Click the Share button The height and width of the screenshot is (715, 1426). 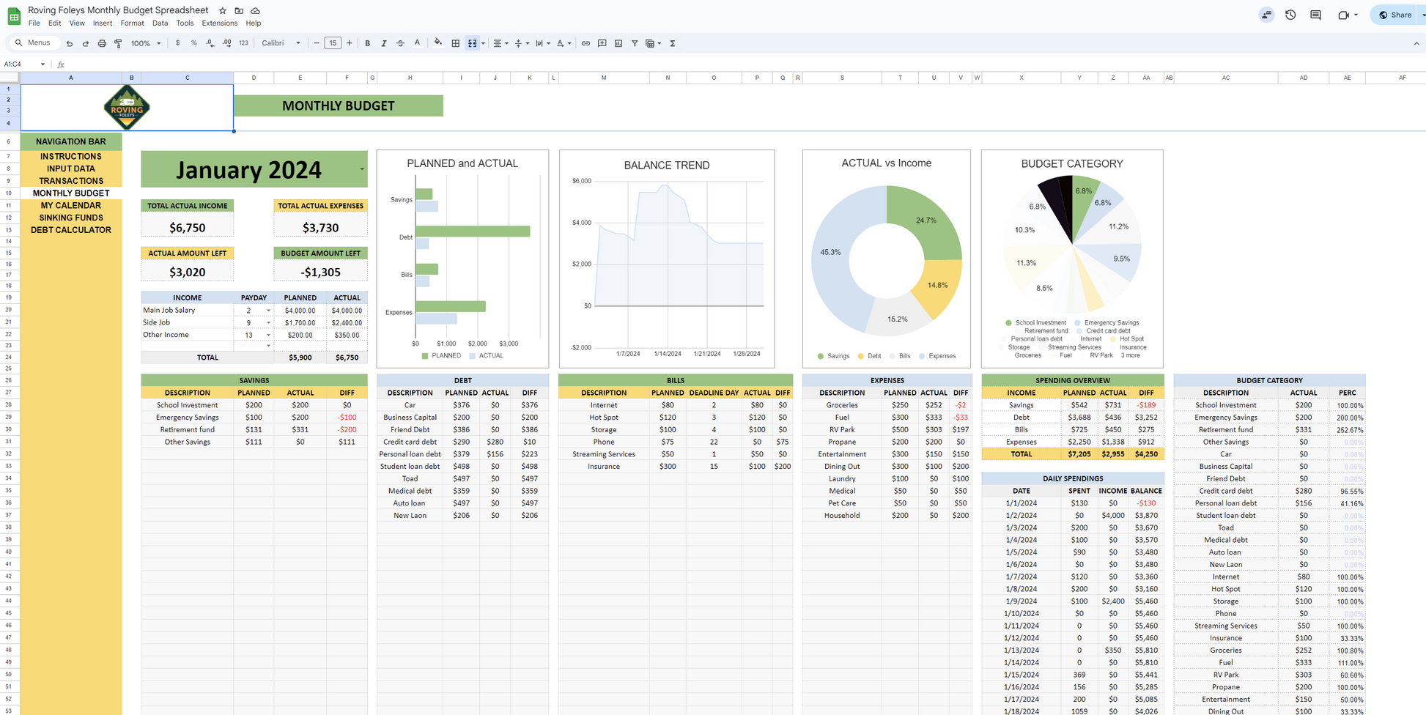(x=1395, y=15)
